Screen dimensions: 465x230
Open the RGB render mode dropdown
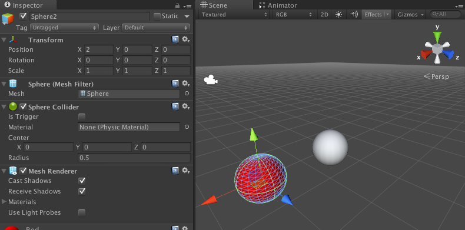click(293, 15)
